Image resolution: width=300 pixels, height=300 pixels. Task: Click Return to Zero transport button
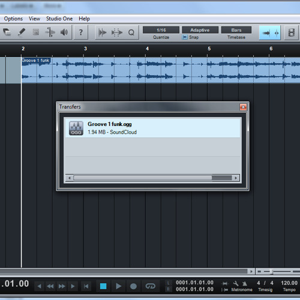pos(86,286)
